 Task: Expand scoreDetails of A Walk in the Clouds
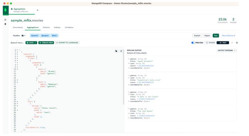click(129, 101)
